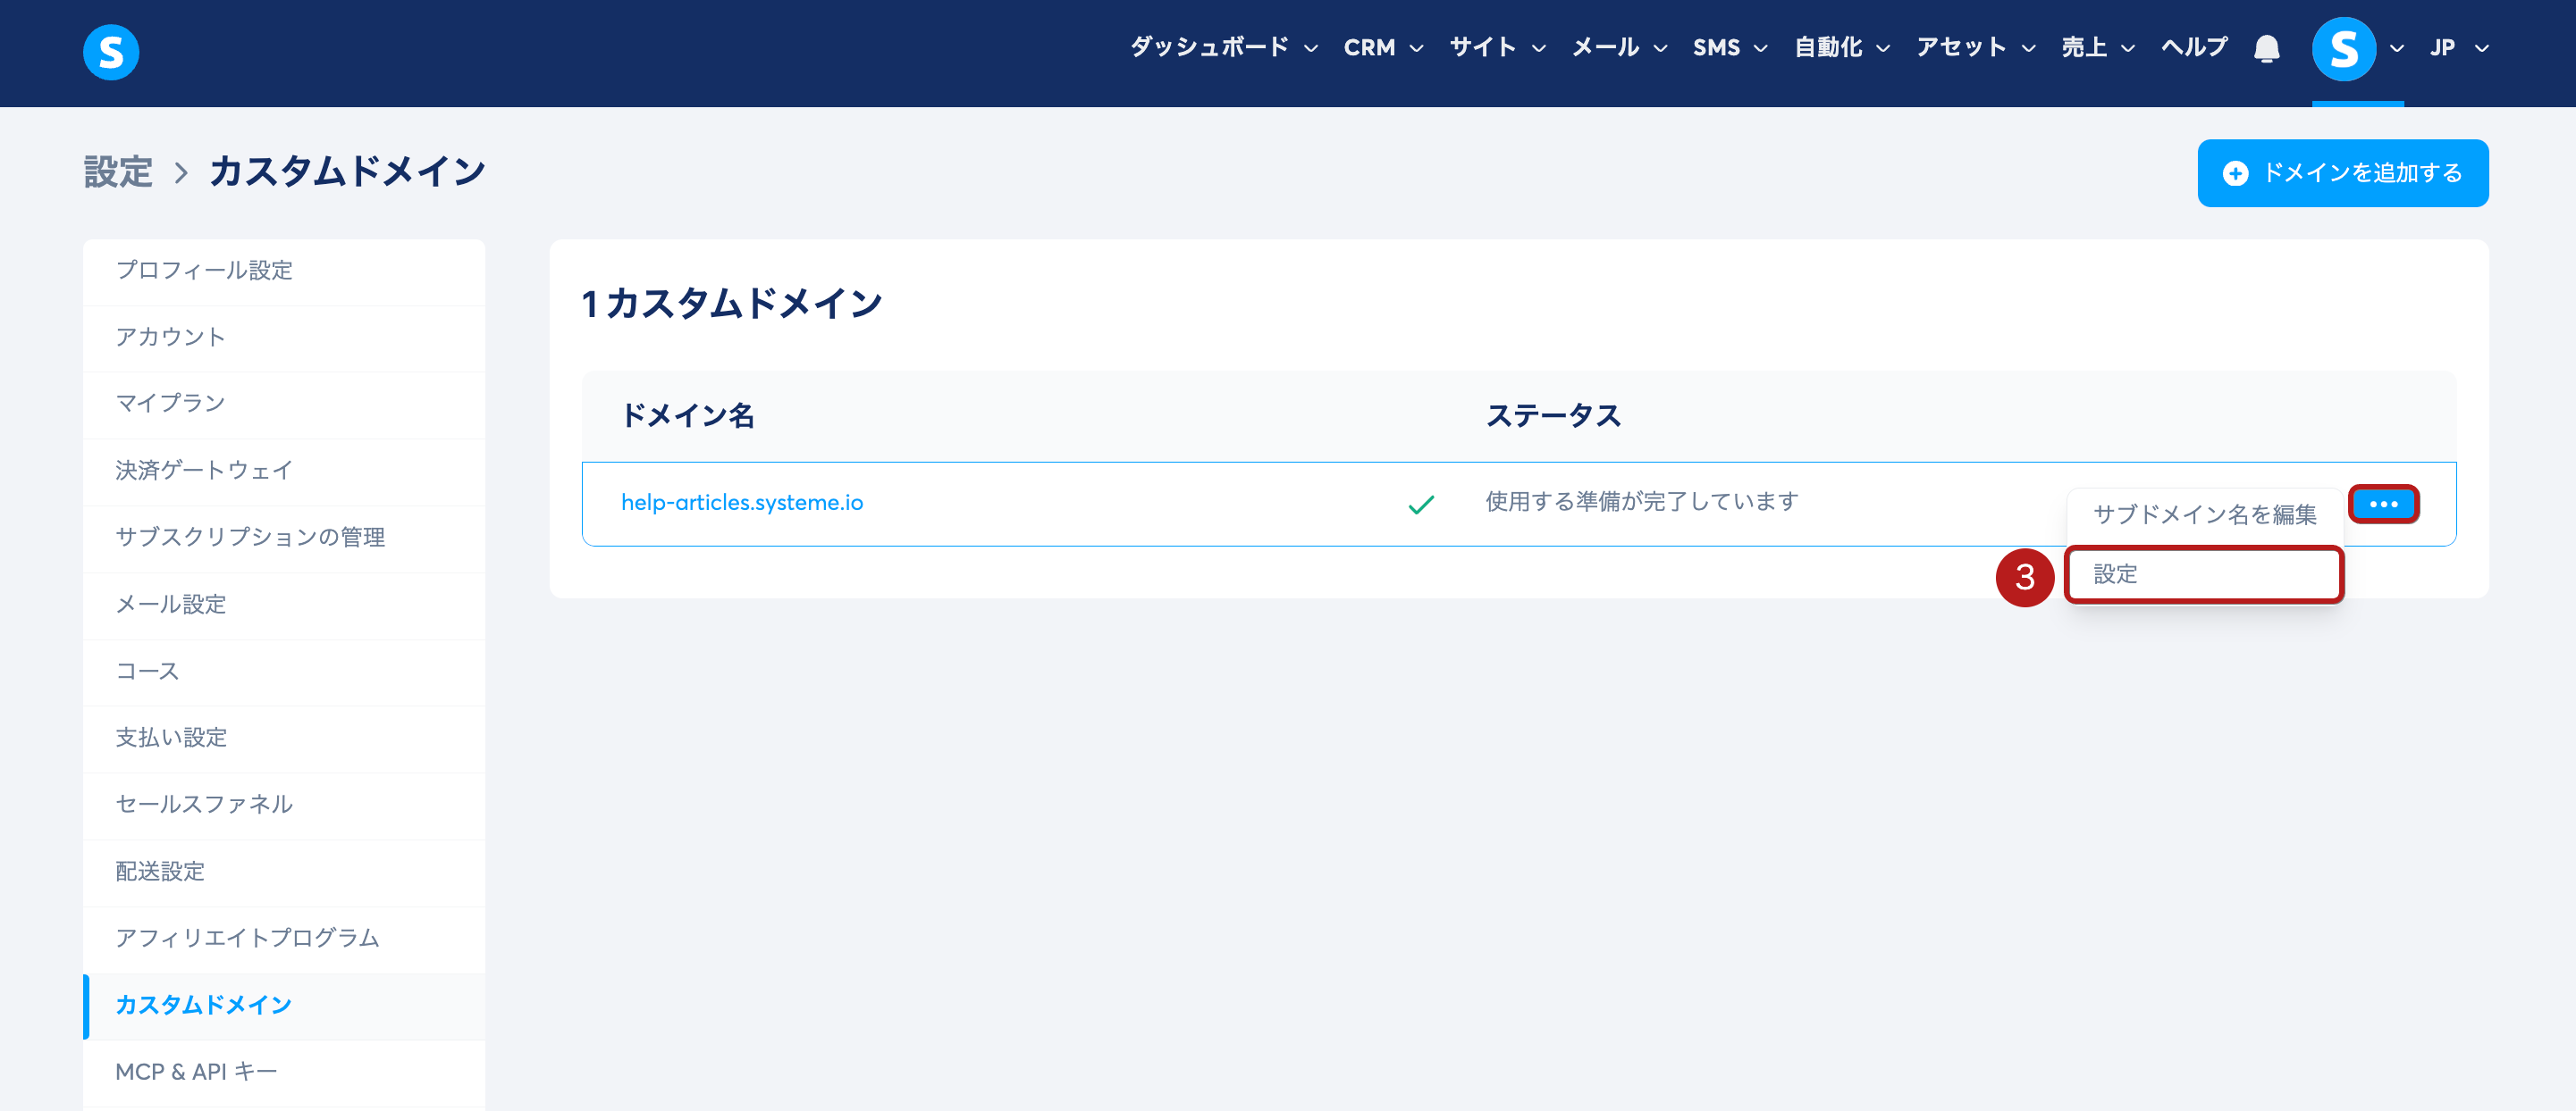Viewport: 2576px width, 1111px height.
Task: Click the 使用する準備が完了しています status text
Action: point(1642,502)
